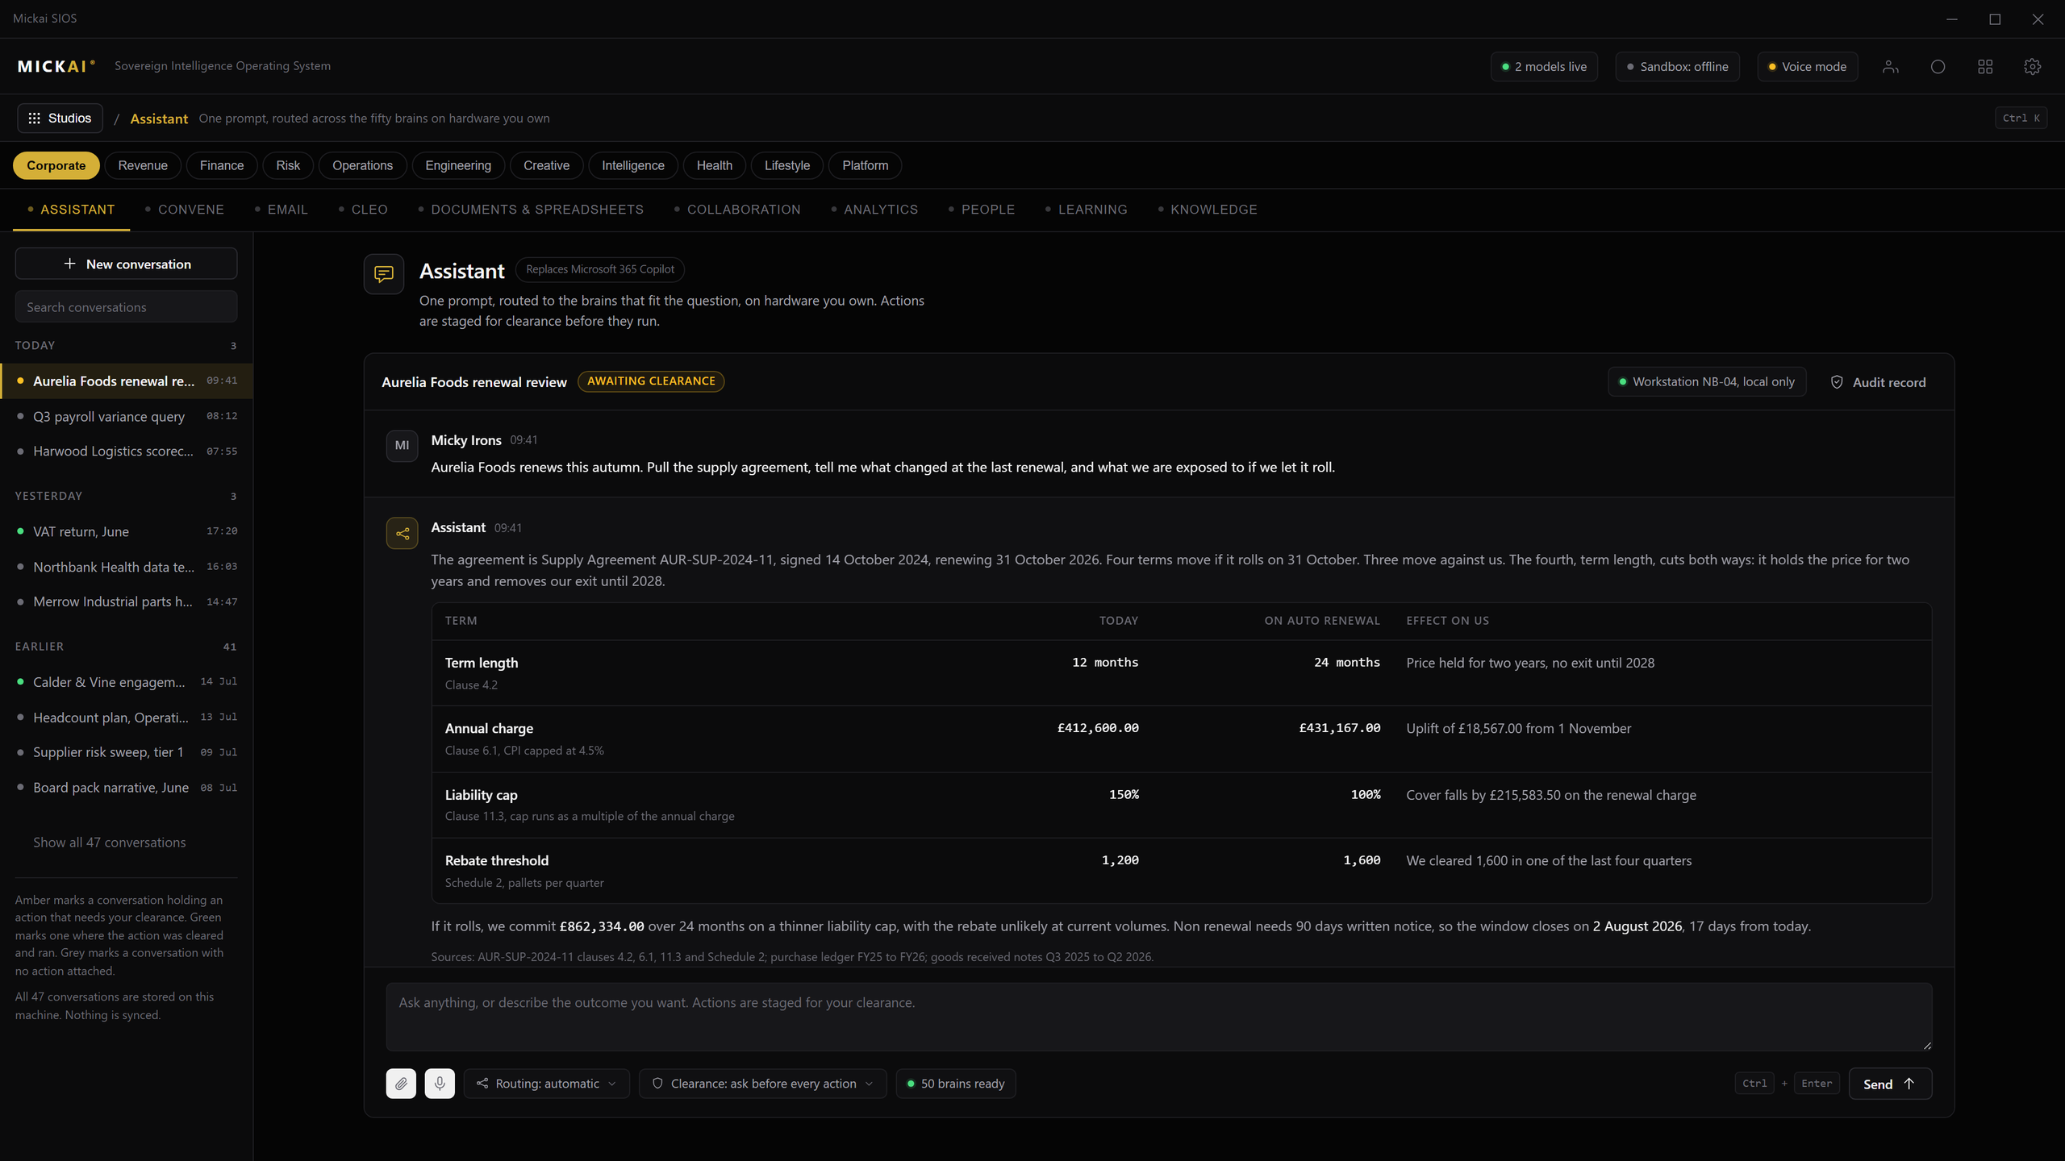Viewport: 2065px width, 1161px height.
Task: Switch to the LEARNING tab
Action: click(1087, 210)
